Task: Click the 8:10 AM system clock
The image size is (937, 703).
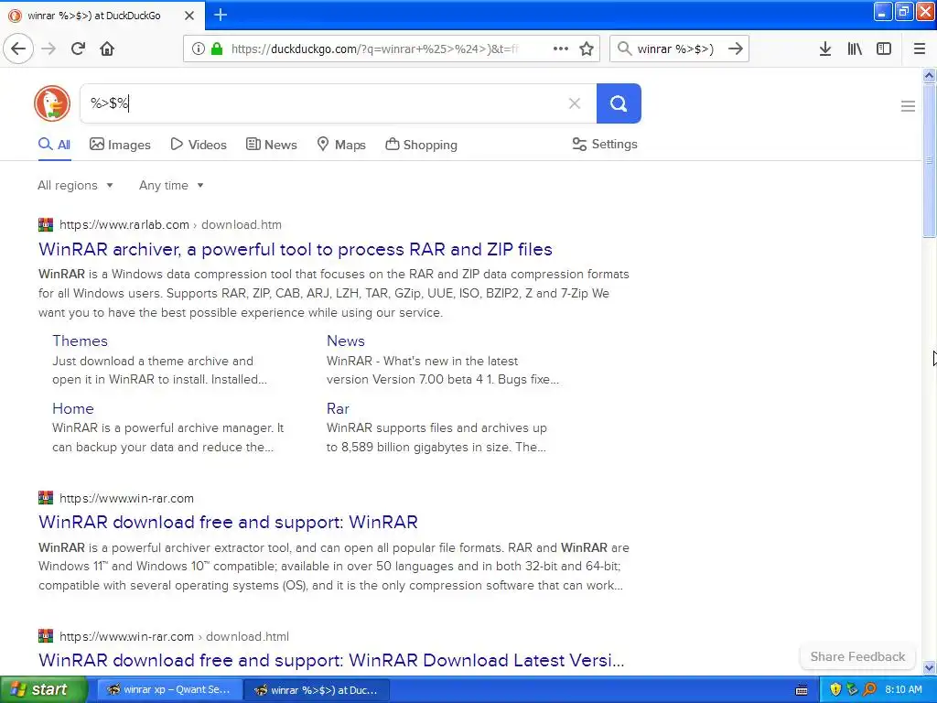Action: (x=903, y=689)
